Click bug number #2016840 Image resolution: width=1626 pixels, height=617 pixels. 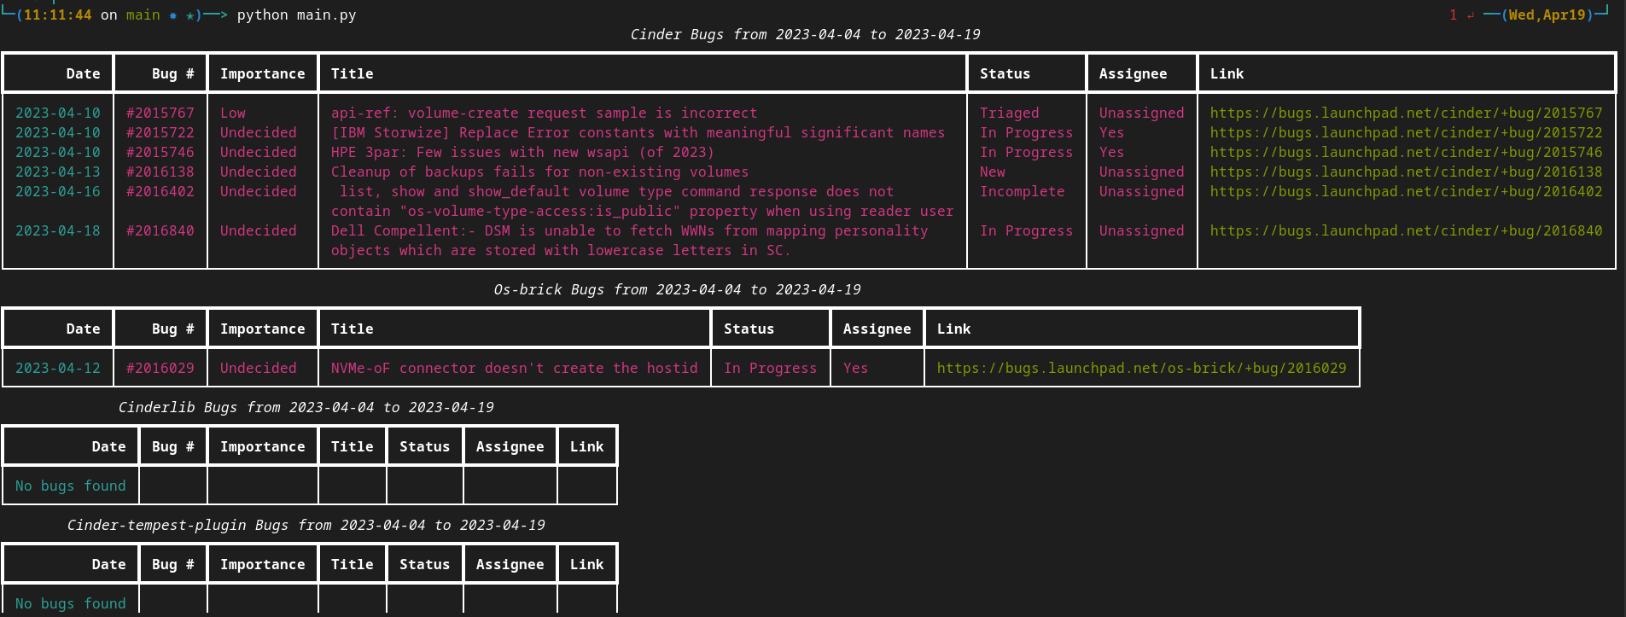[160, 230]
